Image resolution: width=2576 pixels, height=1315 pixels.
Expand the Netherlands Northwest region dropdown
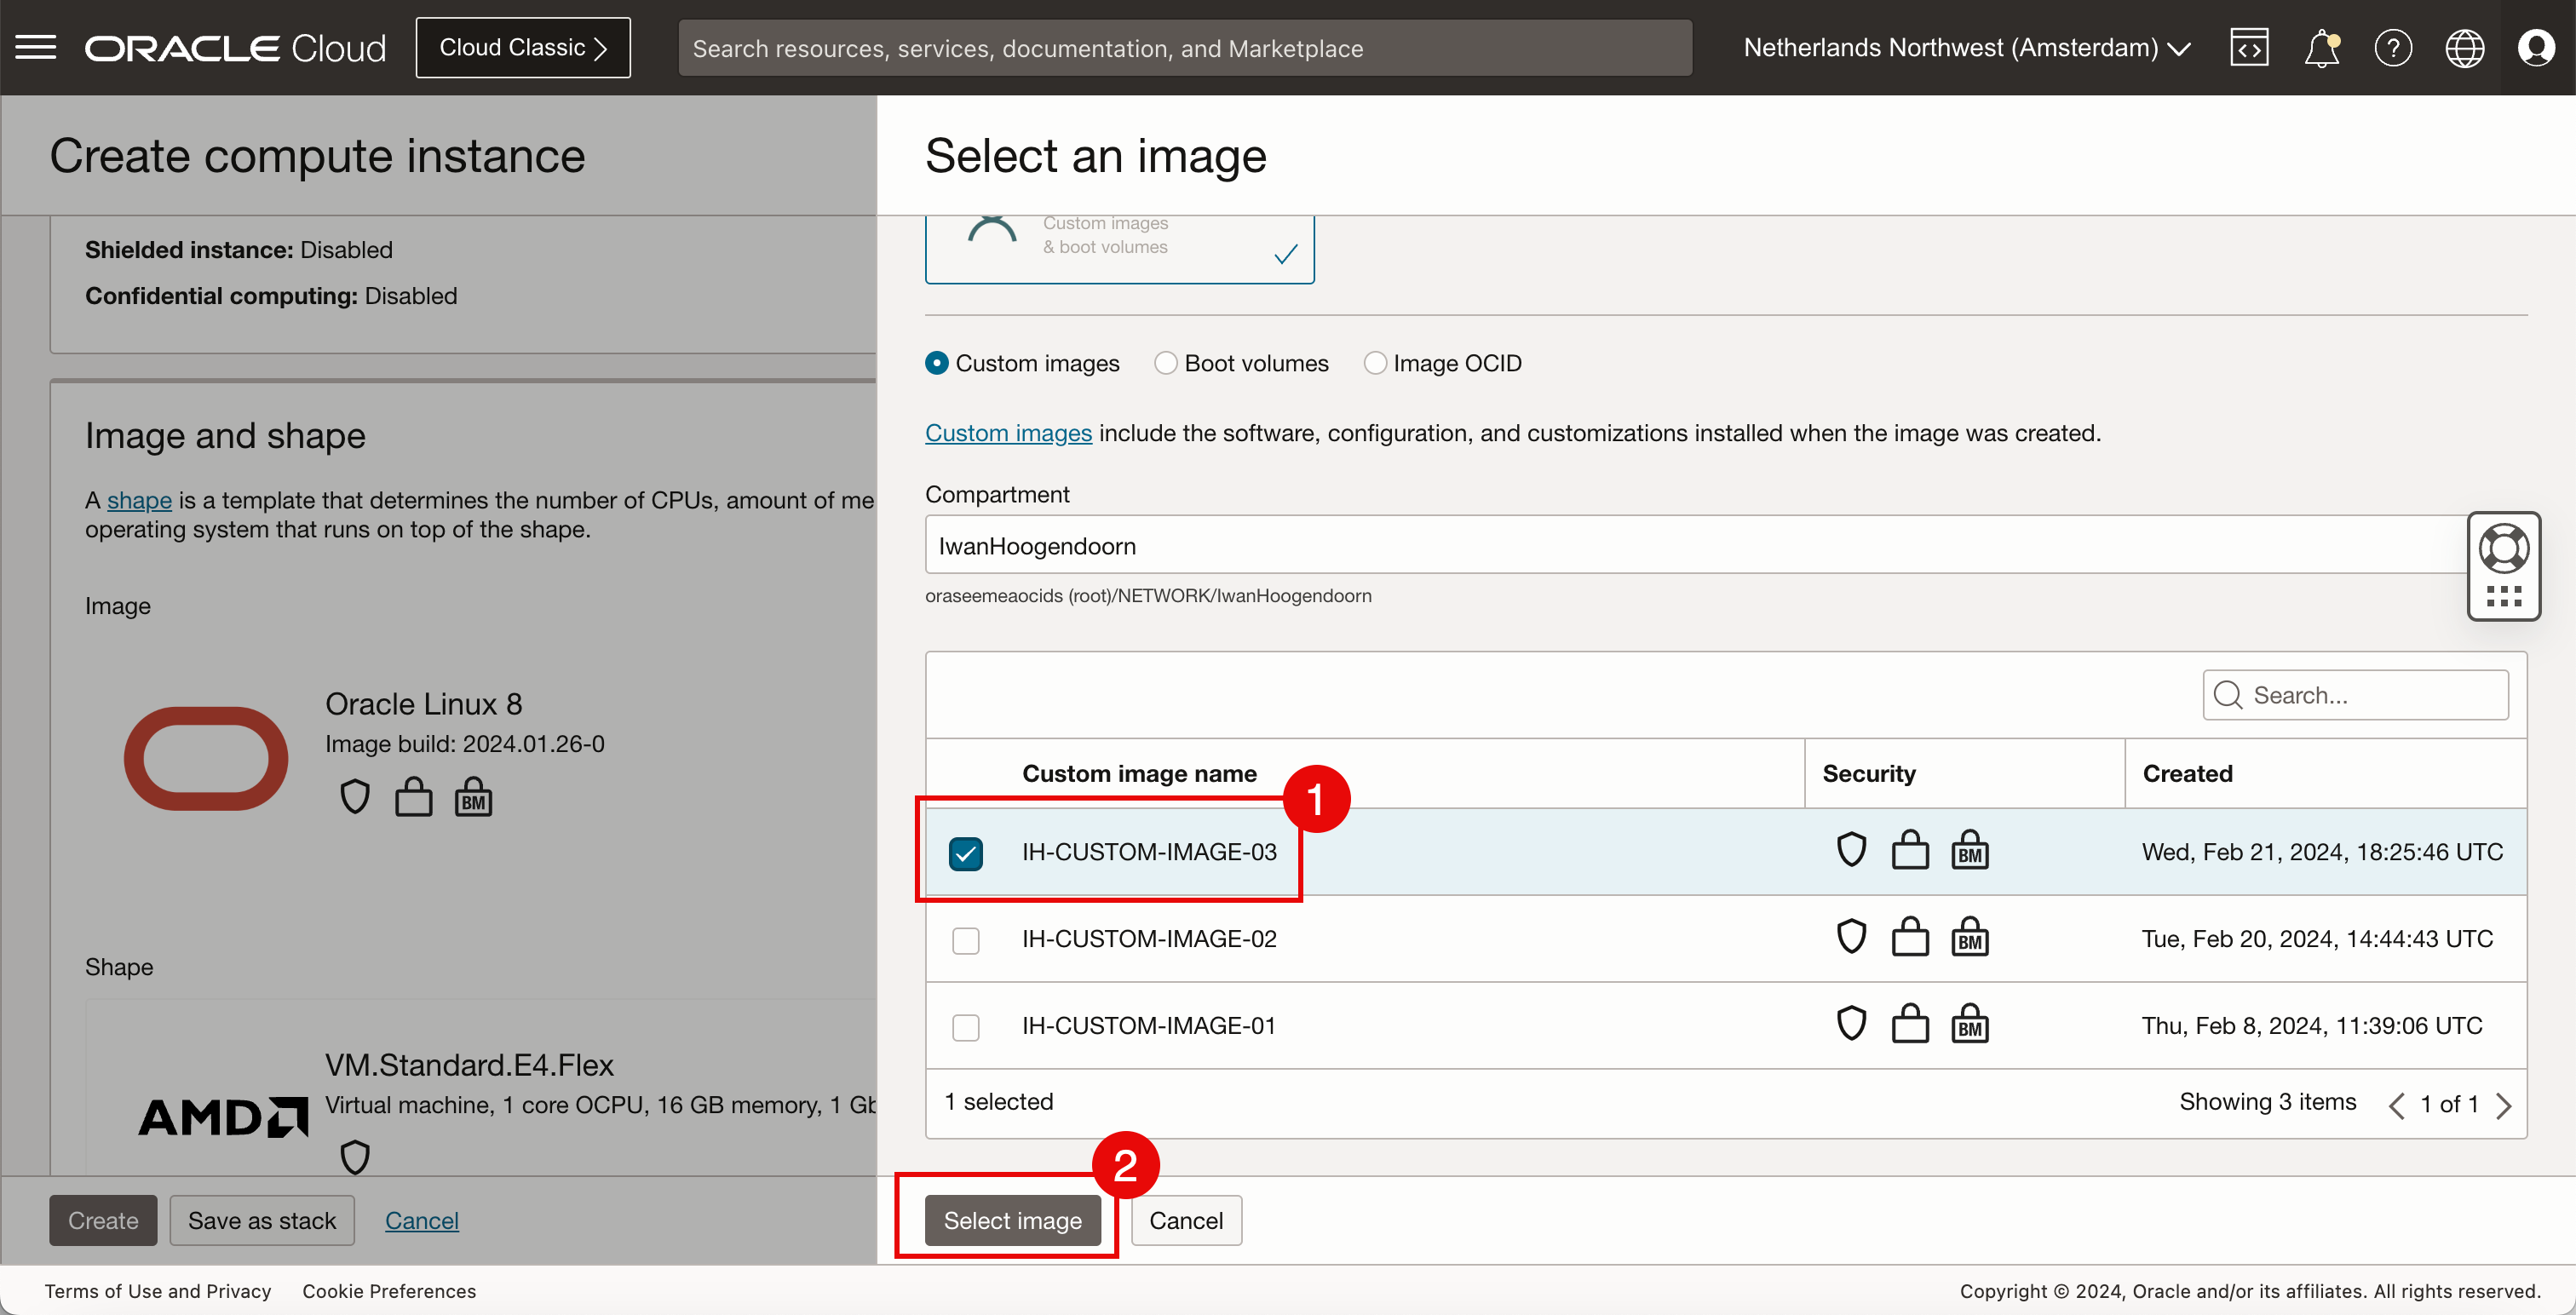tap(1966, 47)
